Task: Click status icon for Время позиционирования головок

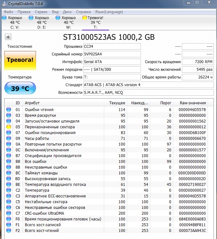Action: [x=9, y=219]
